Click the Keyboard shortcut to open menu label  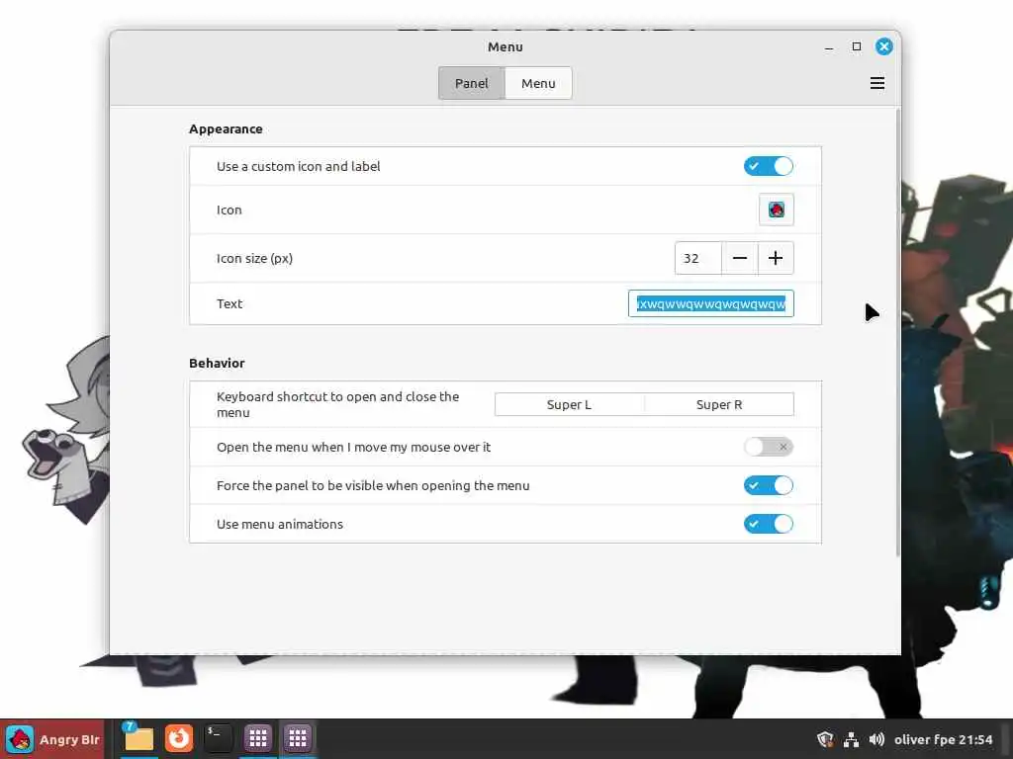pyautogui.click(x=338, y=404)
